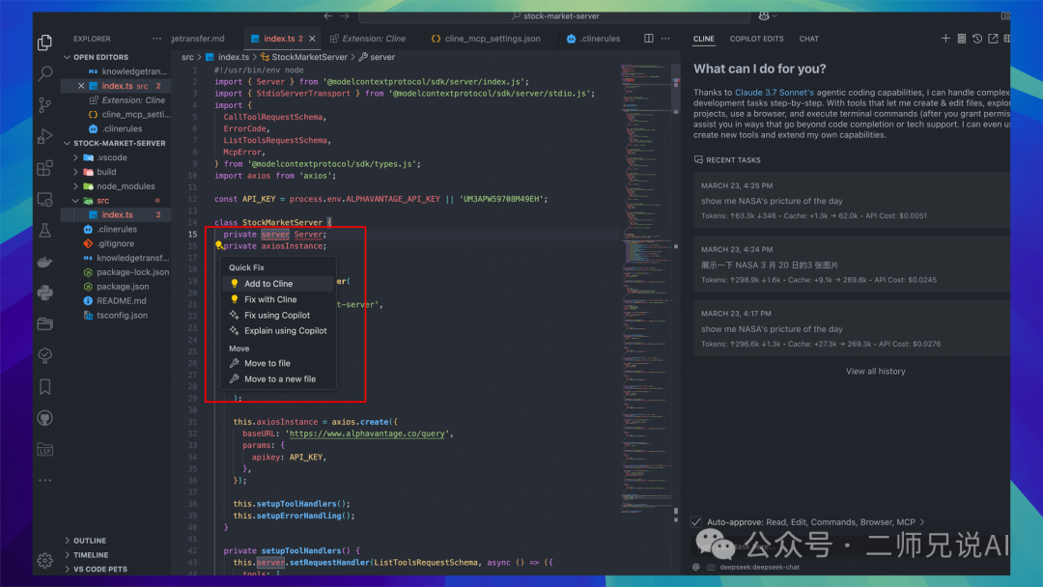The height and width of the screenshot is (587, 1043).
Task: Open the Manage gear menu
Action: coord(44,560)
